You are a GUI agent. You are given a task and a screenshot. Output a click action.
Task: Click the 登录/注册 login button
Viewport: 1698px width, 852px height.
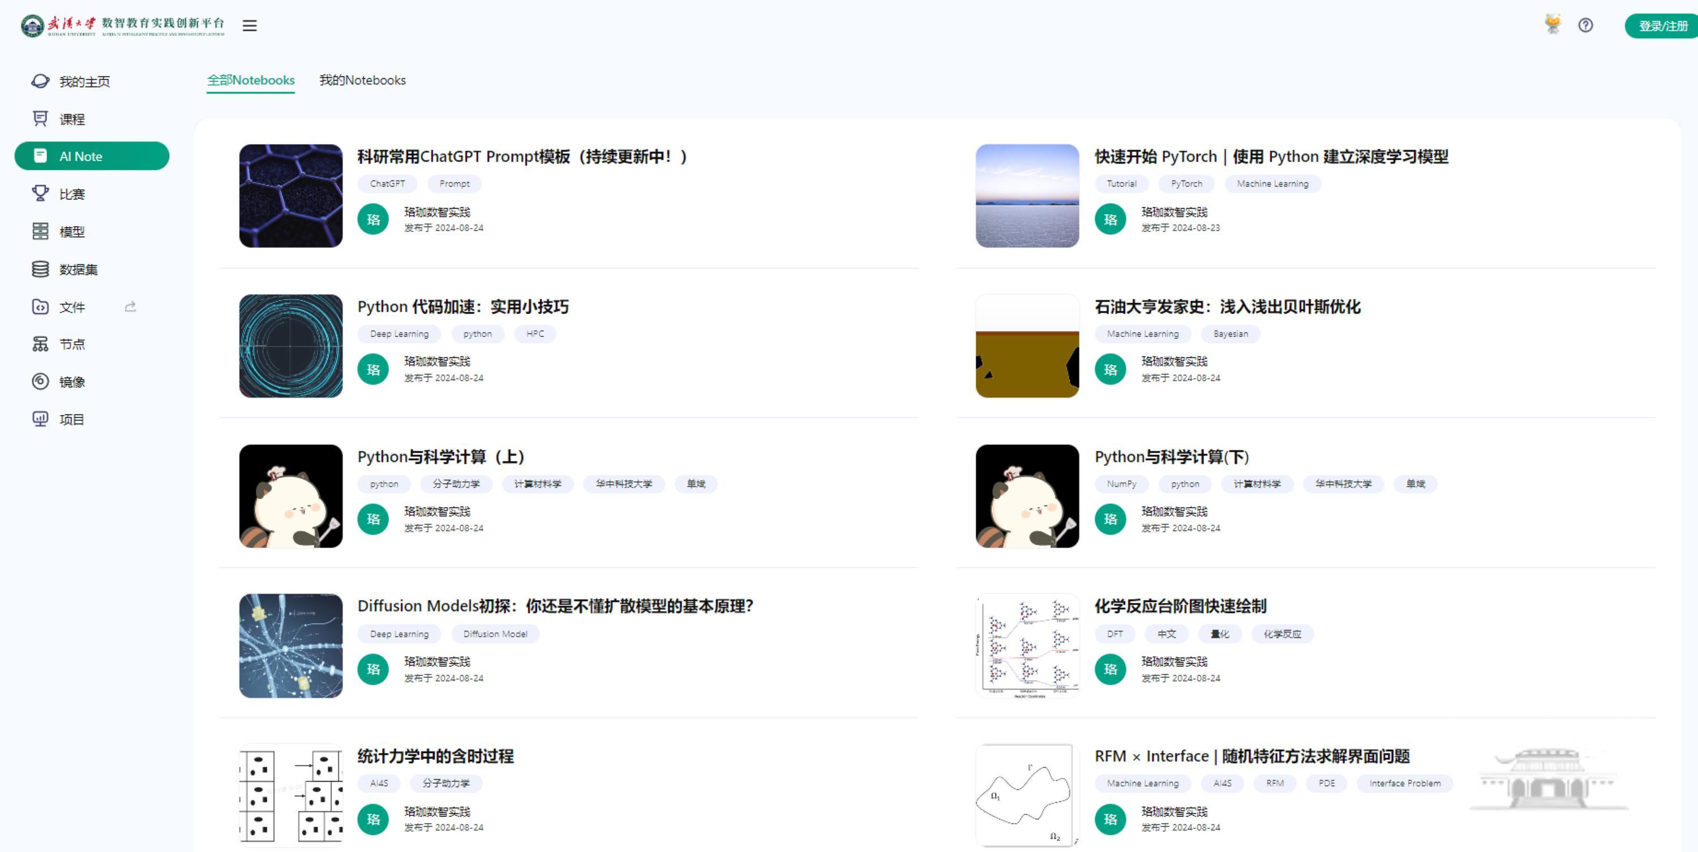(x=1662, y=25)
